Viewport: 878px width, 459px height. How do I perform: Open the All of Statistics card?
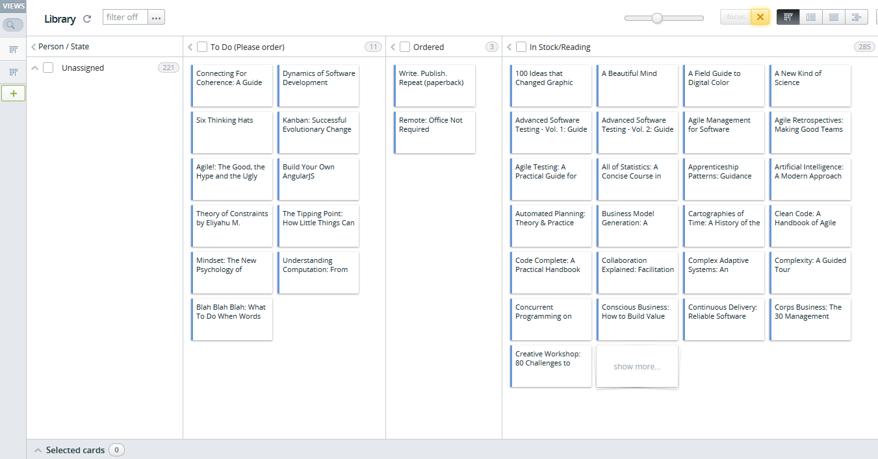click(x=638, y=179)
